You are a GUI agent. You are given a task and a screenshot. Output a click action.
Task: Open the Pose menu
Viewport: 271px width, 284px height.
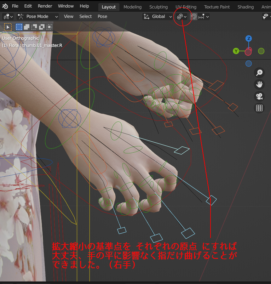(x=102, y=16)
